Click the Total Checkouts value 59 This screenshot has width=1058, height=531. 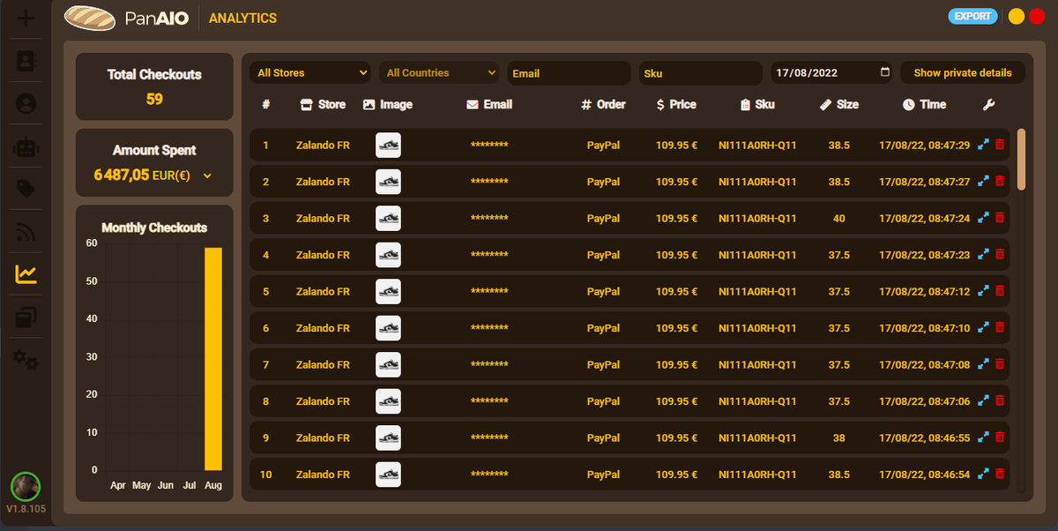click(x=154, y=99)
